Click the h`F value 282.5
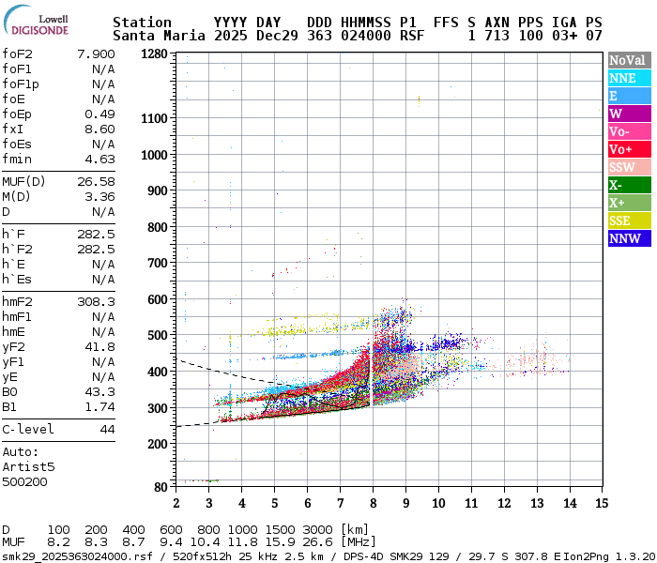This screenshot has width=657, height=563. (x=96, y=235)
